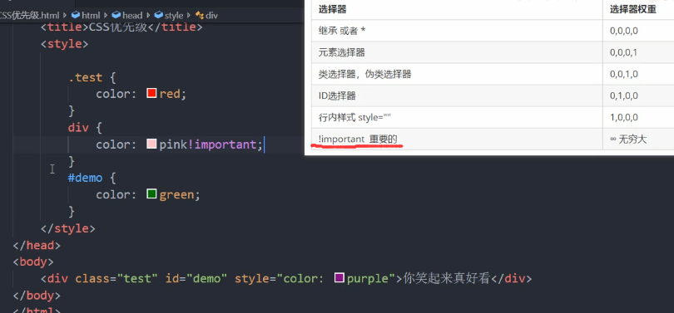This screenshot has height=313, width=674.
Task: Open the pink color swatch picker
Action: [151, 144]
